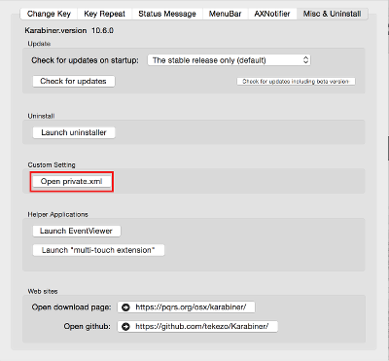Click the "Open github:" label
The width and height of the screenshot is (389, 361).
87,326
